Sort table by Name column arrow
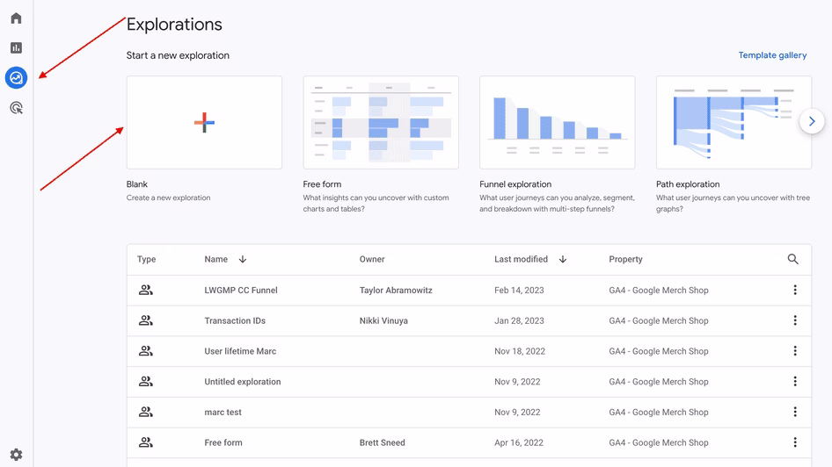 coord(243,260)
